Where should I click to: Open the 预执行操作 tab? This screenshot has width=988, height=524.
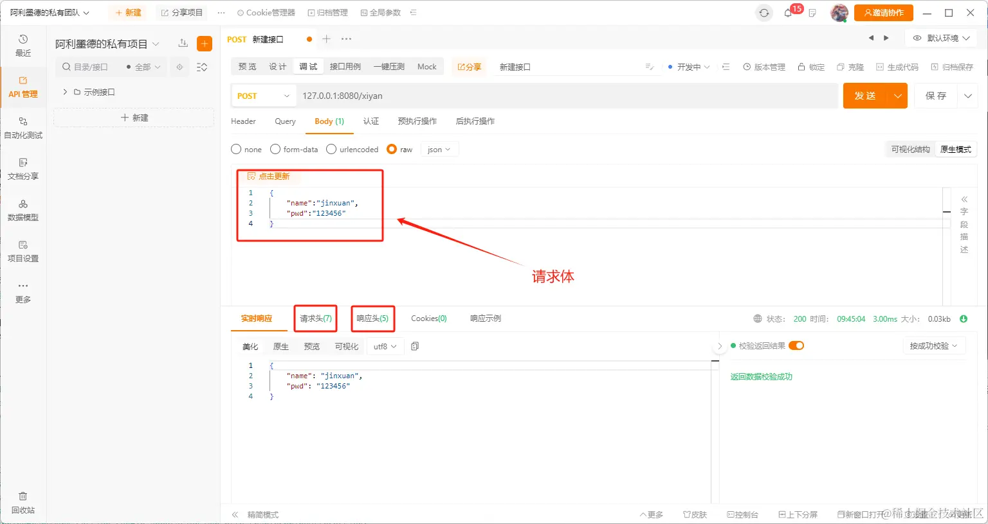[417, 121]
